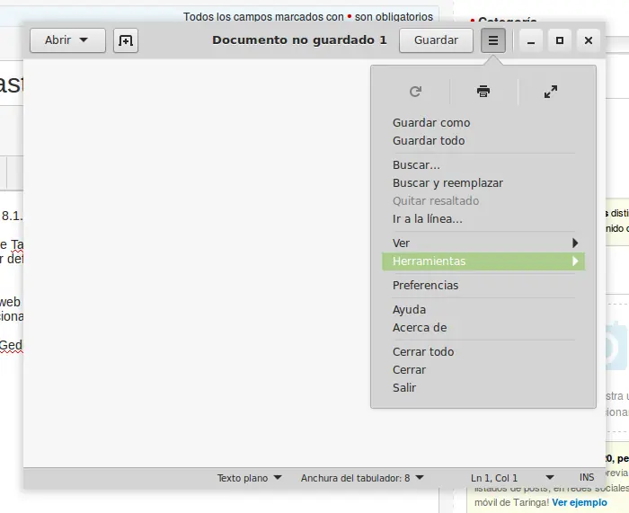Click the reload document icon
Viewport: 629px width, 513px height.
[415, 92]
